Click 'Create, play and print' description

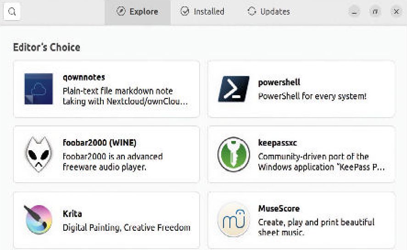[x=316, y=227]
